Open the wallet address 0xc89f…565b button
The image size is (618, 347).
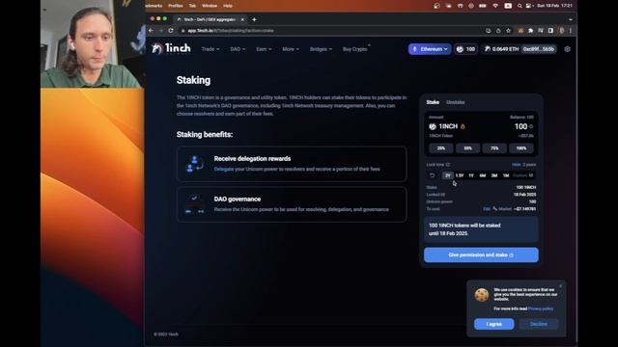coord(539,49)
